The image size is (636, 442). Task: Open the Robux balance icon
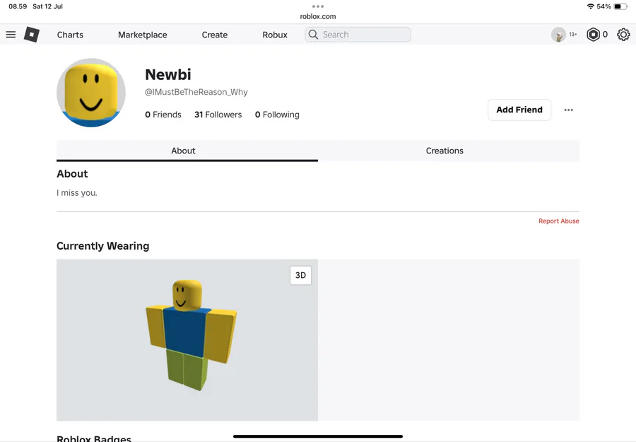click(593, 35)
